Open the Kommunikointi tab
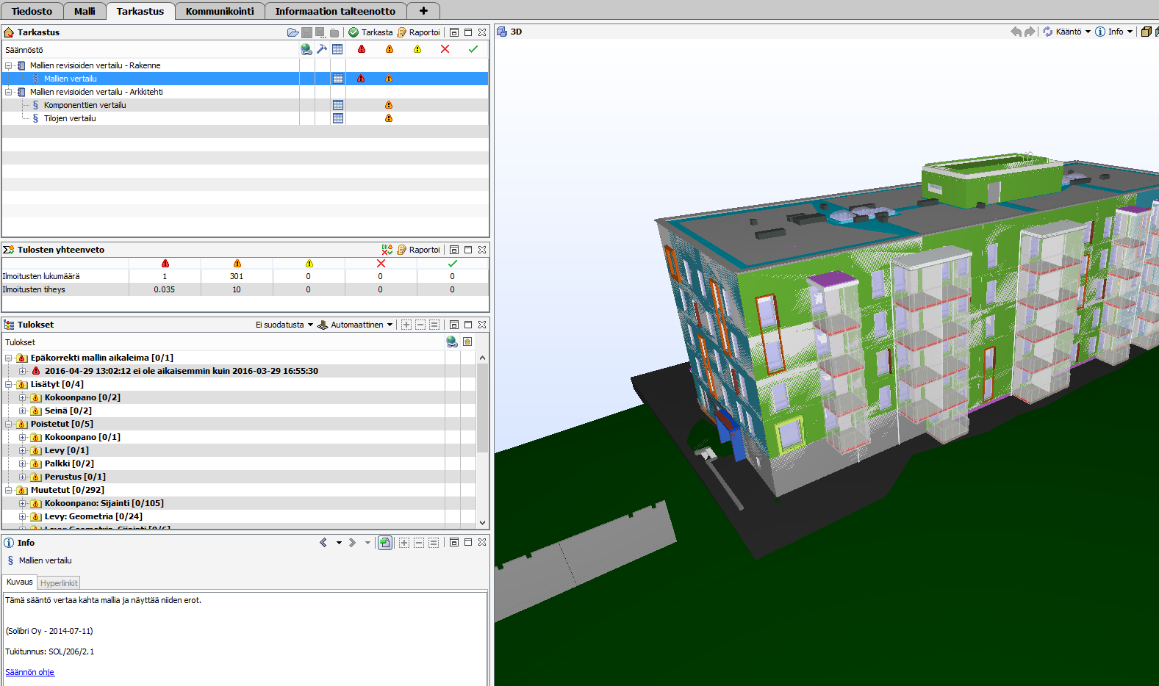 pos(220,11)
